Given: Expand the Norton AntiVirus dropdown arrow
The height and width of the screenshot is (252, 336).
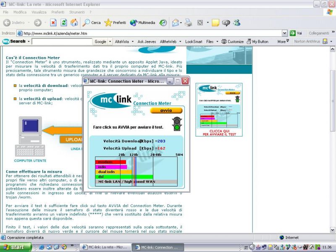Looking at the screenshot, I should pyautogui.click(x=331, y=41).
